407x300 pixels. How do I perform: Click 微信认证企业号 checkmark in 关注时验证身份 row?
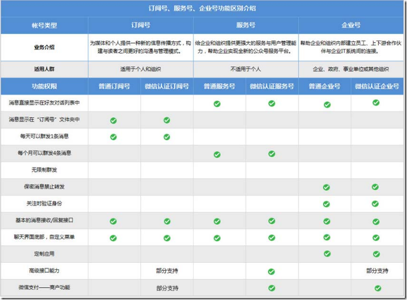(x=375, y=204)
